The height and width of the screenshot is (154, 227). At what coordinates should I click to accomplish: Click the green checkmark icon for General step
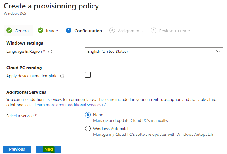(x=9, y=30)
